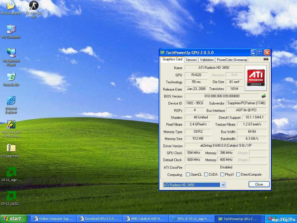Open the Validation tab
The height and width of the screenshot is (223, 297).
[x=207, y=60]
